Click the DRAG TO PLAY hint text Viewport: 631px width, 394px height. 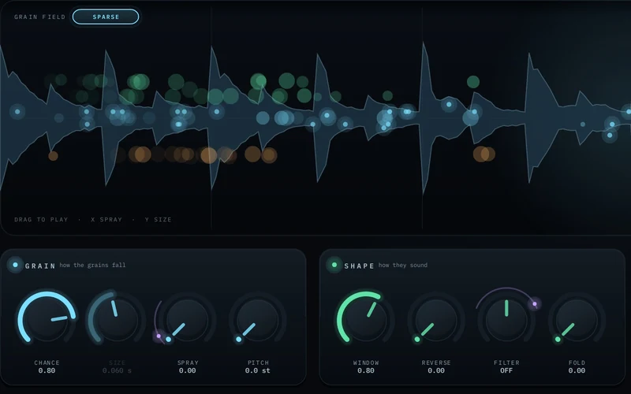tap(41, 220)
